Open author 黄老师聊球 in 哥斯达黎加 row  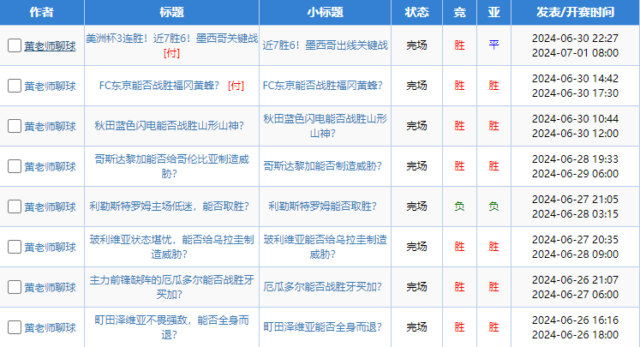click(50, 166)
